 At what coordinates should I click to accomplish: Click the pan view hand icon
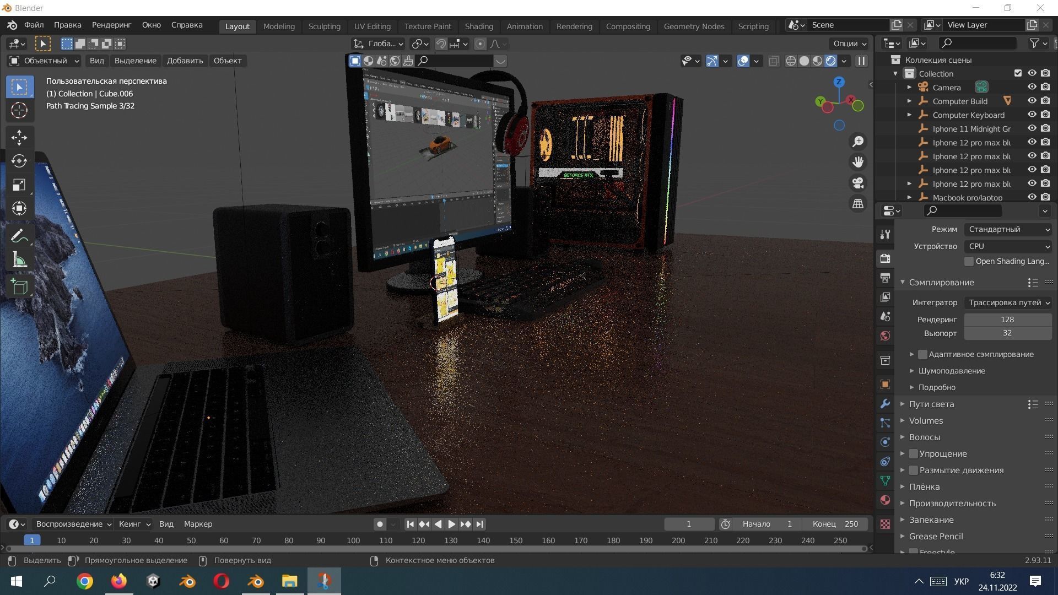pyautogui.click(x=858, y=162)
